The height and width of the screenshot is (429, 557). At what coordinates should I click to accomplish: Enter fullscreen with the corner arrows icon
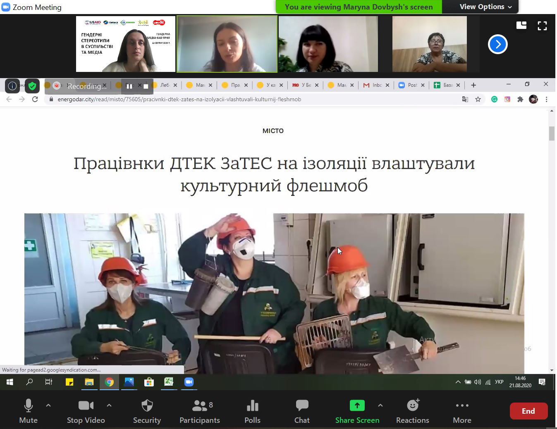click(x=542, y=26)
